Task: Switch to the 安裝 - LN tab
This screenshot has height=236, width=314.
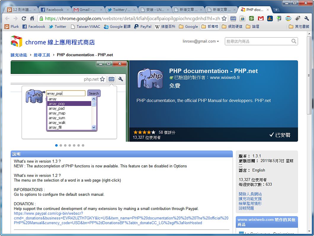Action: tap(154, 9)
